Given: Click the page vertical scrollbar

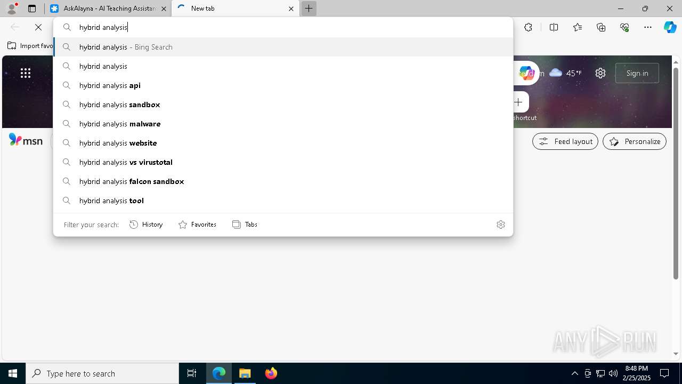Looking at the screenshot, I should click(x=676, y=173).
